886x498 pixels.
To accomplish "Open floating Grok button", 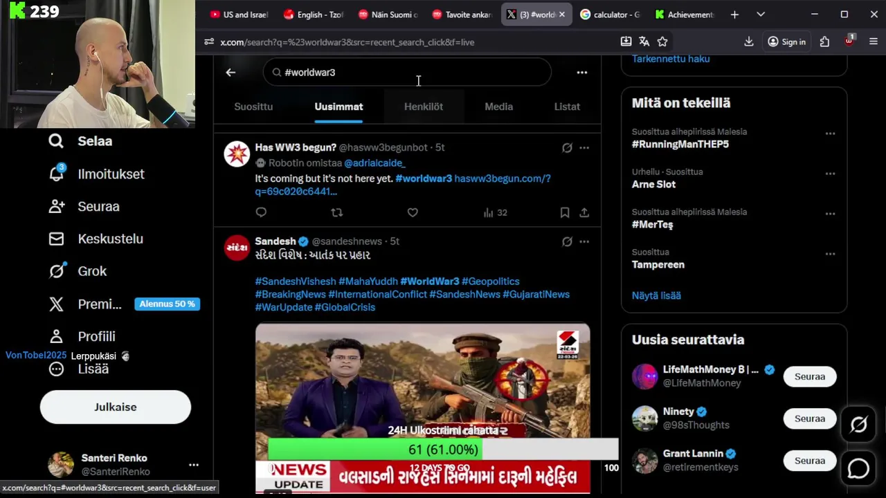I will pos(858,425).
